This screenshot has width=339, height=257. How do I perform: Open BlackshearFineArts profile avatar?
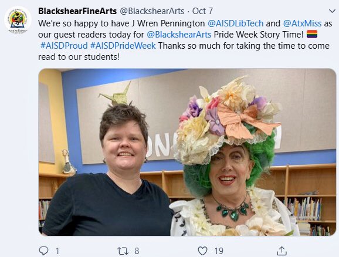coord(18,19)
